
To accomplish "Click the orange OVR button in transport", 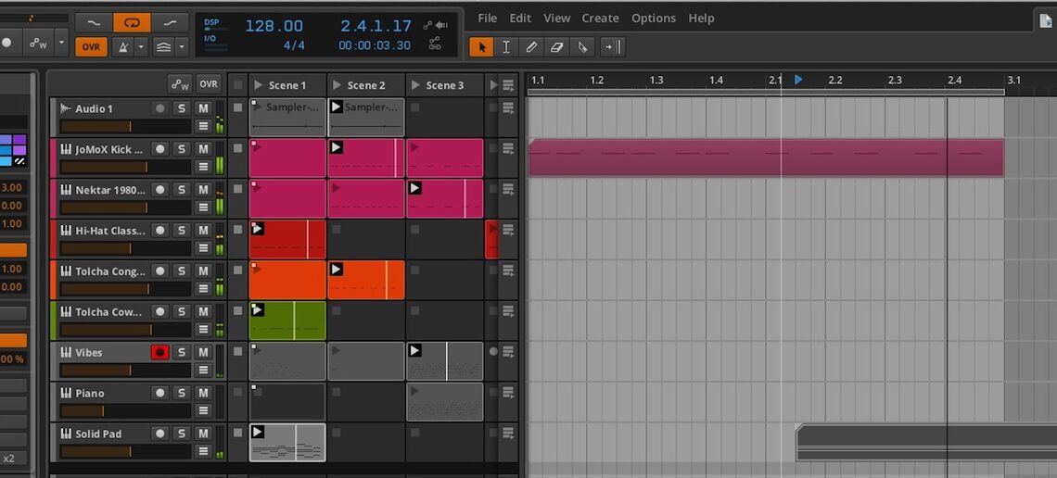I will point(91,46).
